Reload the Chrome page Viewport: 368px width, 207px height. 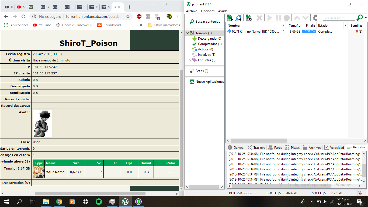pos(23,16)
